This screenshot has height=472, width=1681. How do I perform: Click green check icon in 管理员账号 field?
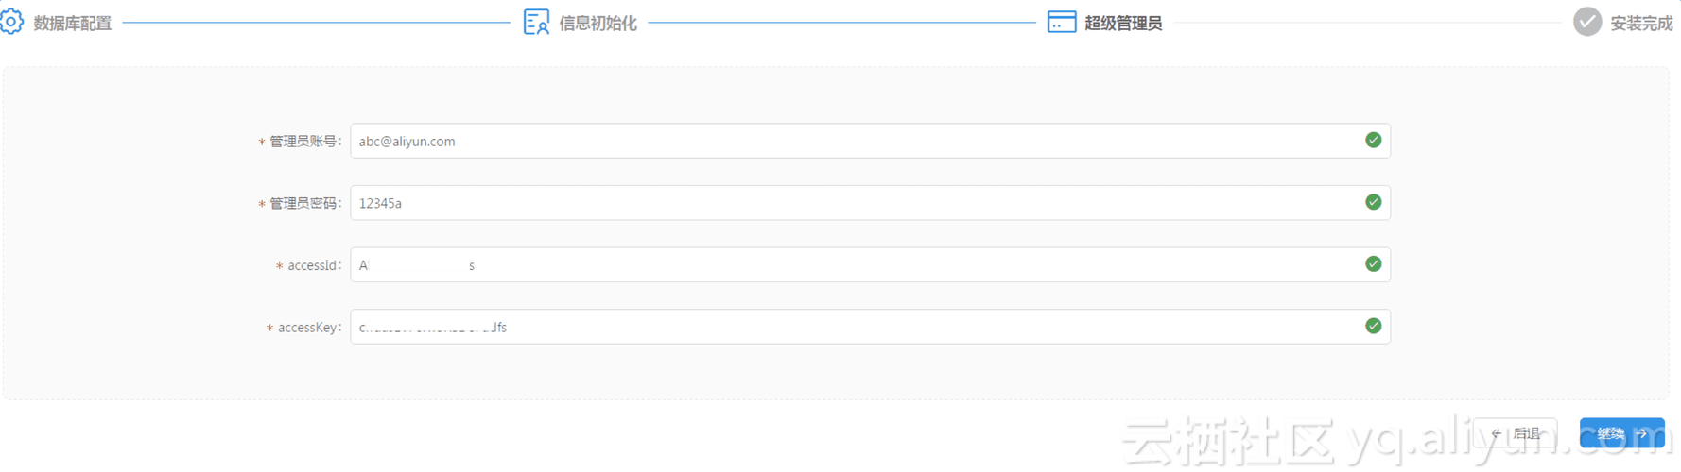click(x=1373, y=141)
